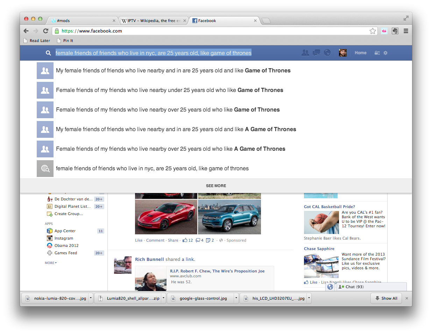Open the Messages inbox icon
The width and height of the screenshot is (432, 334).
coord(316,52)
